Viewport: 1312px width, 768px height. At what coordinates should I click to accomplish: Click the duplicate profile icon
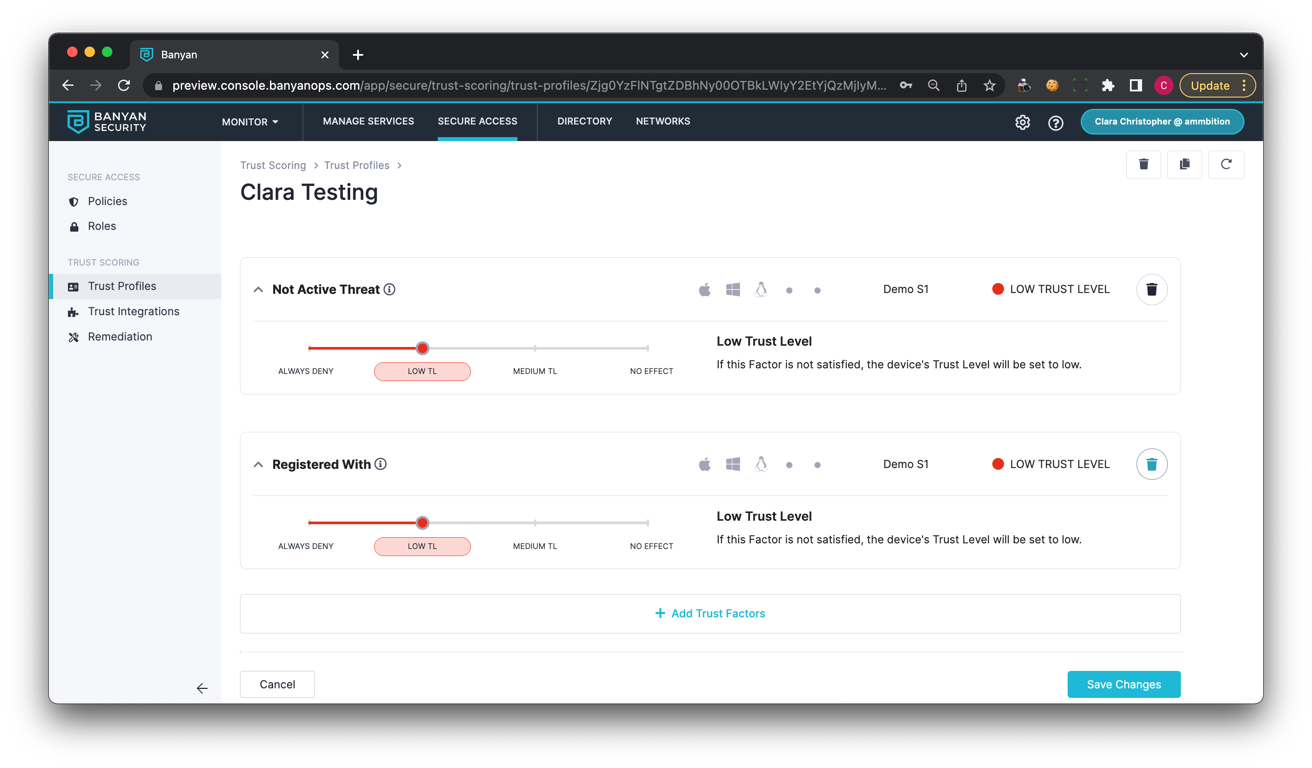click(1184, 165)
